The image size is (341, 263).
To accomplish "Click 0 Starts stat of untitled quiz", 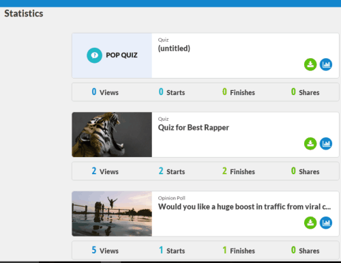I will tap(172, 92).
